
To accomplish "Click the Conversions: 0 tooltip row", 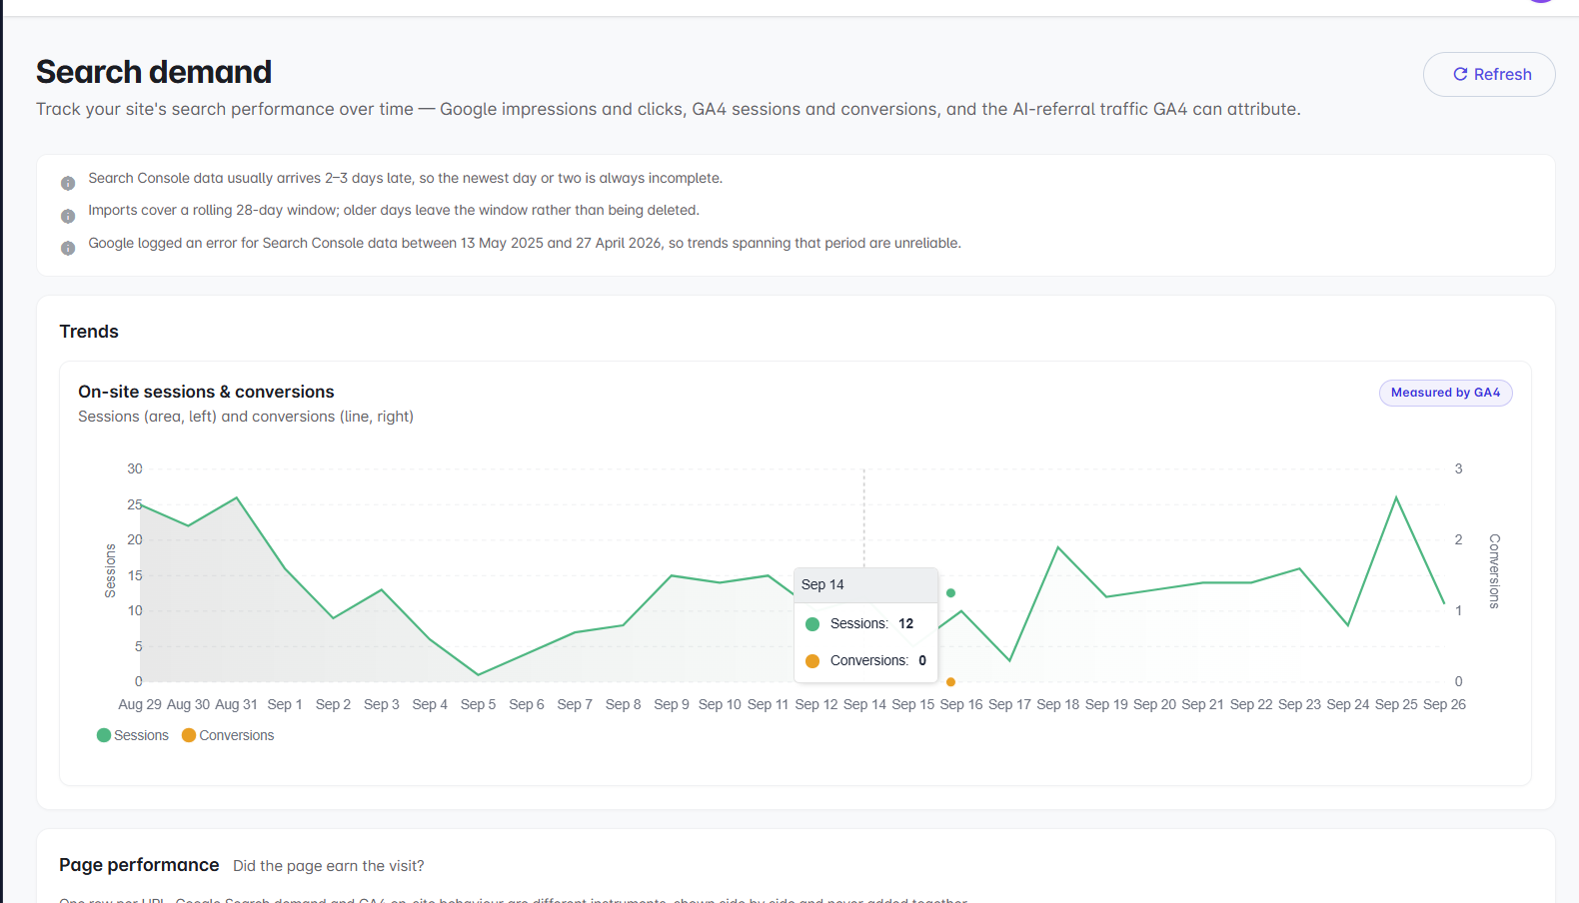I will point(865,660).
